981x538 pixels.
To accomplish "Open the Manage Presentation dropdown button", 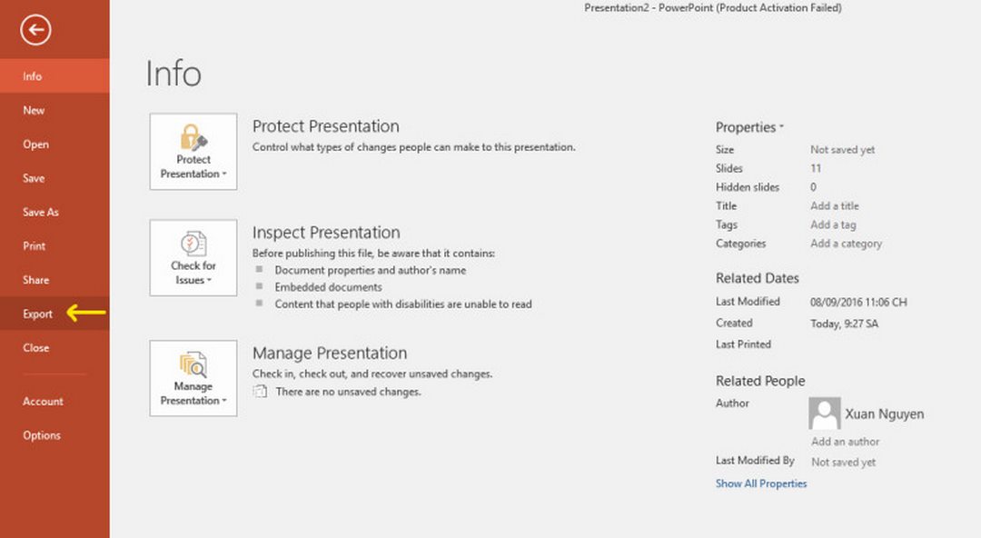I will point(193,378).
